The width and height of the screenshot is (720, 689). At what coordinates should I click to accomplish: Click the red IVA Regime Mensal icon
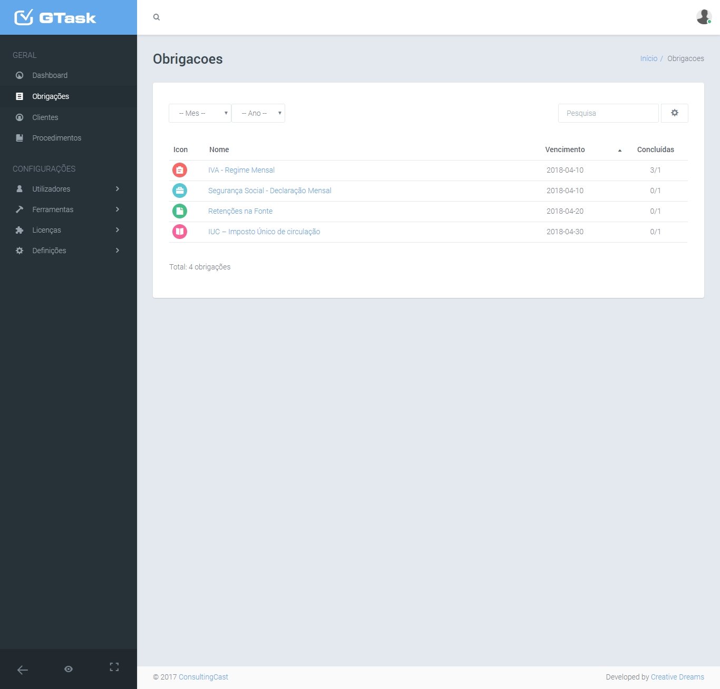click(x=180, y=170)
